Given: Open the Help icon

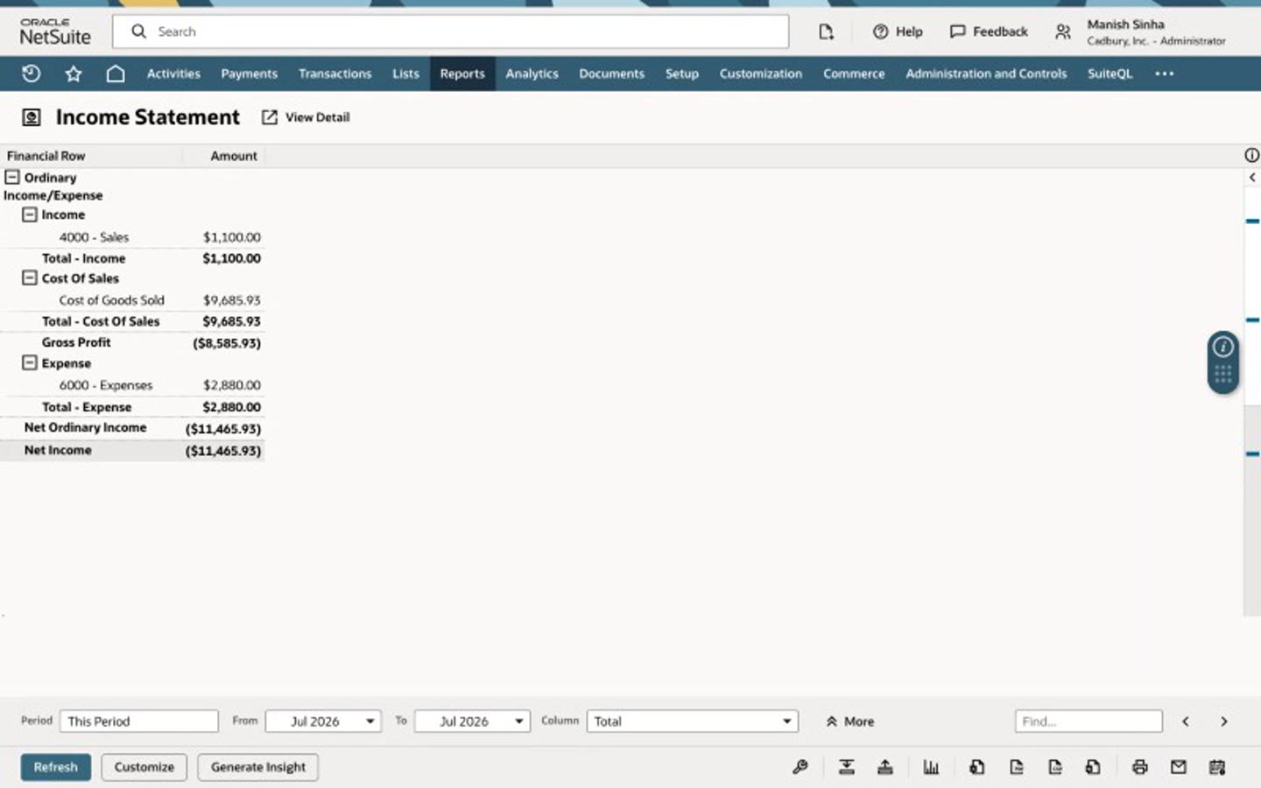Looking at the screenshot, I should click(x=881, y=32).
